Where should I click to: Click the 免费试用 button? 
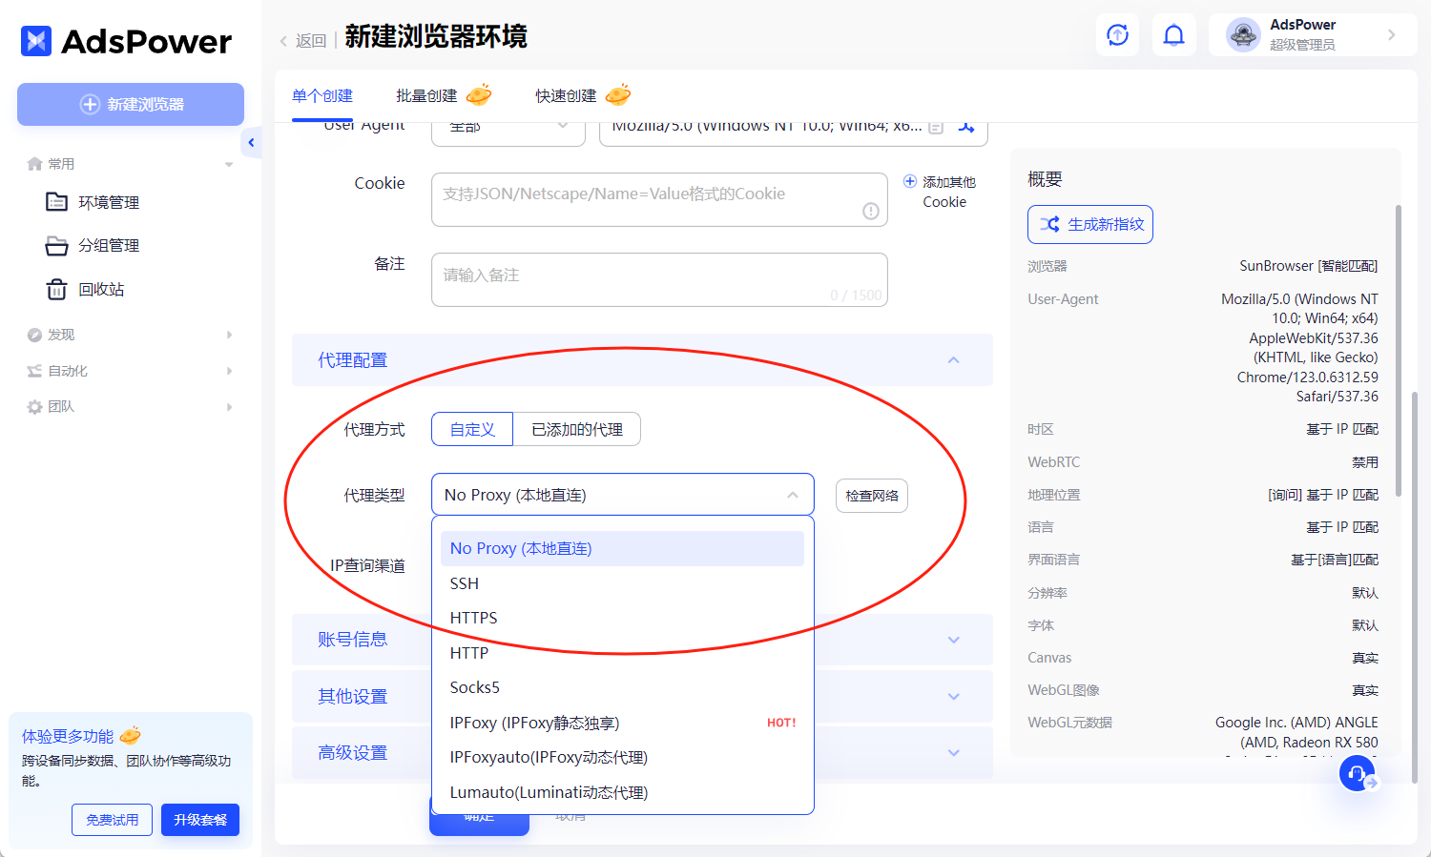(112, 820)
